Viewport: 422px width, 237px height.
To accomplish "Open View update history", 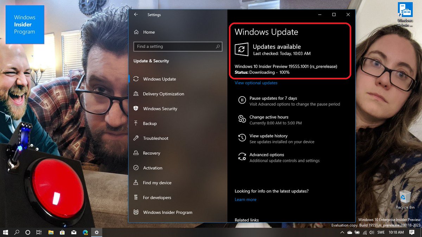I will (x=268, y=136).
